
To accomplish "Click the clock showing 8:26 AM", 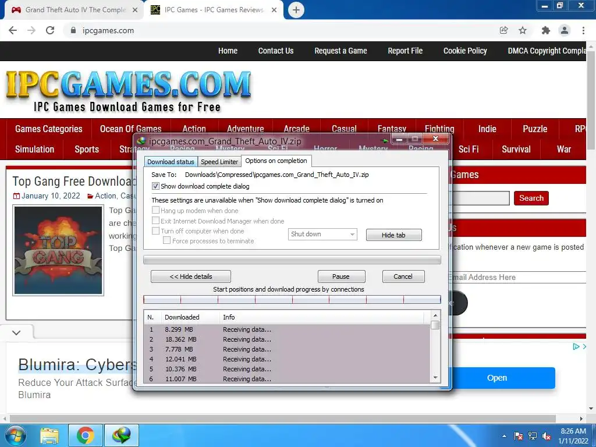I will (573, 431).
